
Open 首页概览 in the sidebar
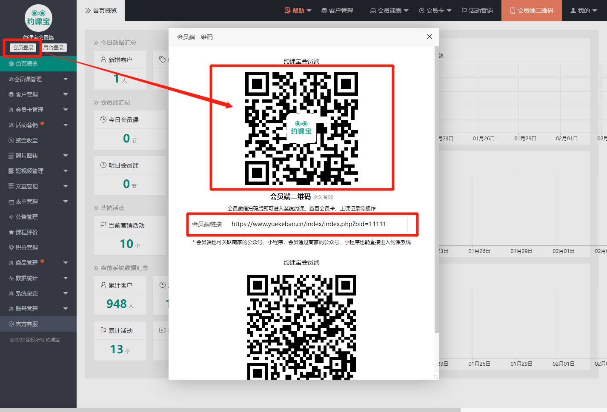click(x=38, y=64)
